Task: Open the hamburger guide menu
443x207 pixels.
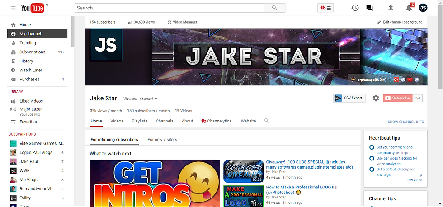Action: [x=13, y=8]
